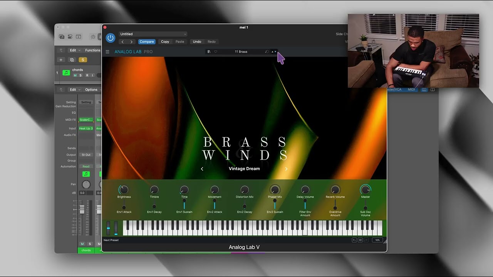
Task: Mute the chords track in header
Action: pos(75,75)
